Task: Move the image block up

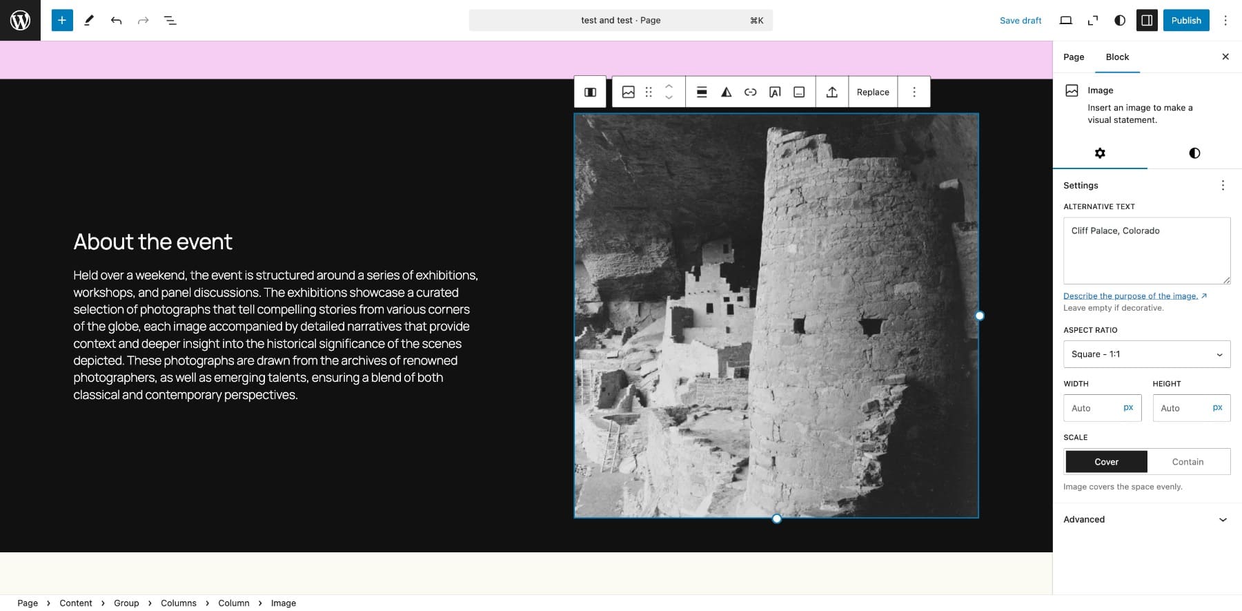Action: coord(669,86)
